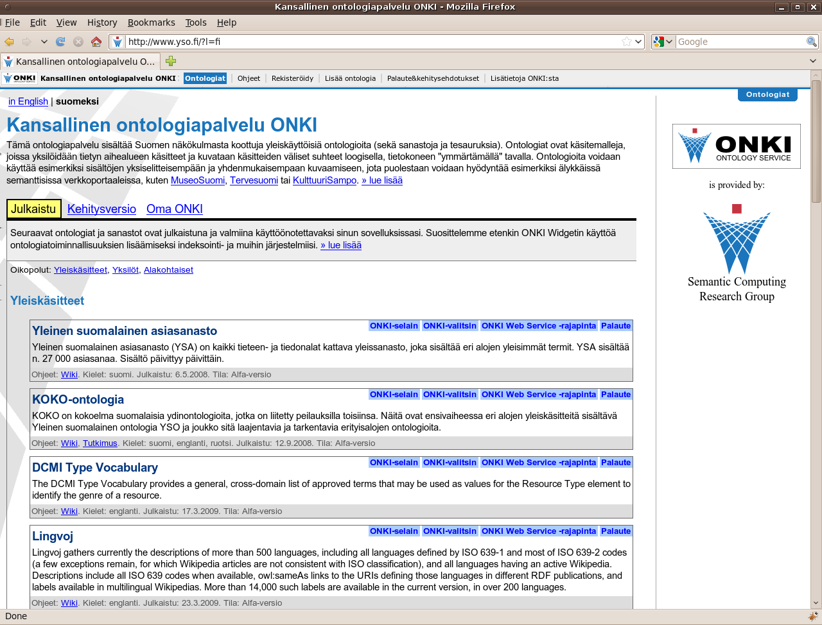Open Wiki link under Yleinen suomalainen asiasanasto

coord(69,375)
